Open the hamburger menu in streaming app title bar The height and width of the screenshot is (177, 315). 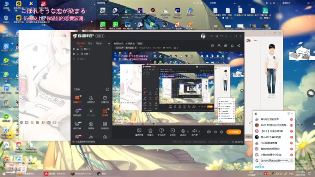(226, 36)
